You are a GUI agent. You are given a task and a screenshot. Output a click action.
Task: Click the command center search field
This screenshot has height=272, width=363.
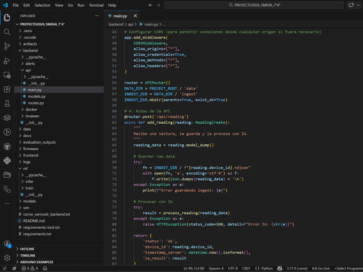(x=254, y=5)
